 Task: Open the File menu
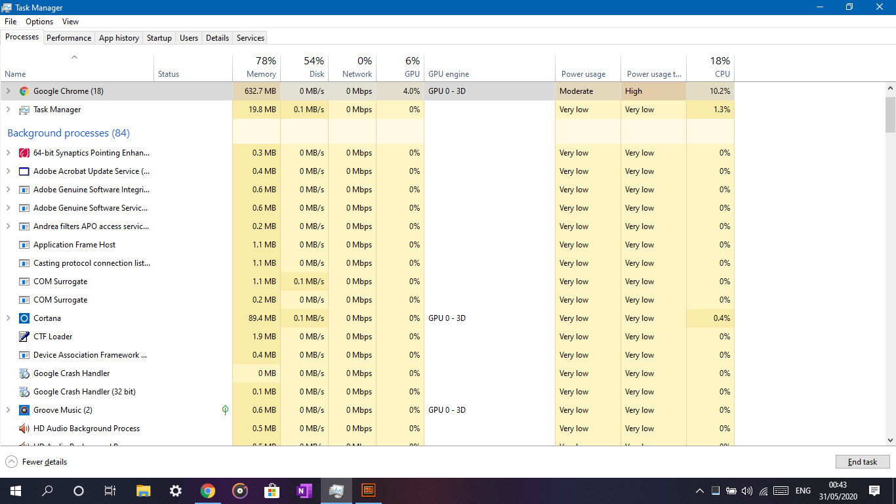pos(10,22)
